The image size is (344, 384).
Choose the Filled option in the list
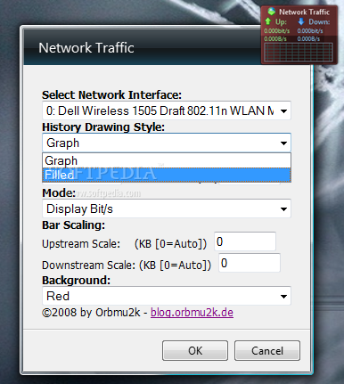(167, 175)
